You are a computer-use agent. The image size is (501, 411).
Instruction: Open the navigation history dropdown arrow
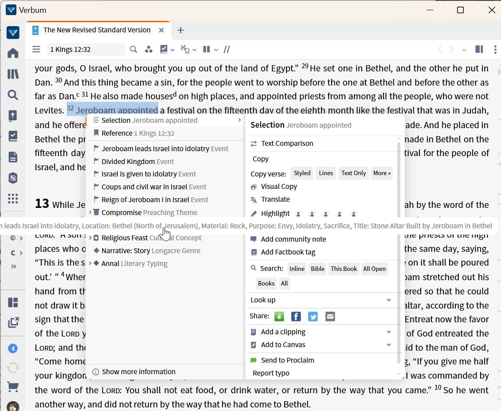(x=464, y=50)
